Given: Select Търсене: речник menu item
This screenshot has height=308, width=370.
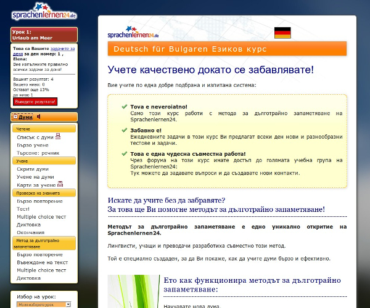Looking at the screenshot, I should [38, 152].
